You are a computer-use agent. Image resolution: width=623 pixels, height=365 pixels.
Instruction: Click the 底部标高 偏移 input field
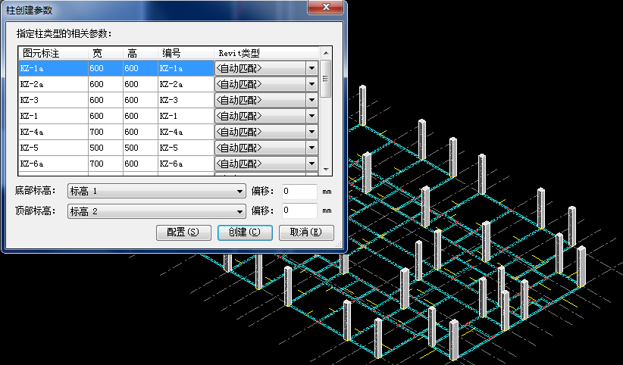point(299,191)
